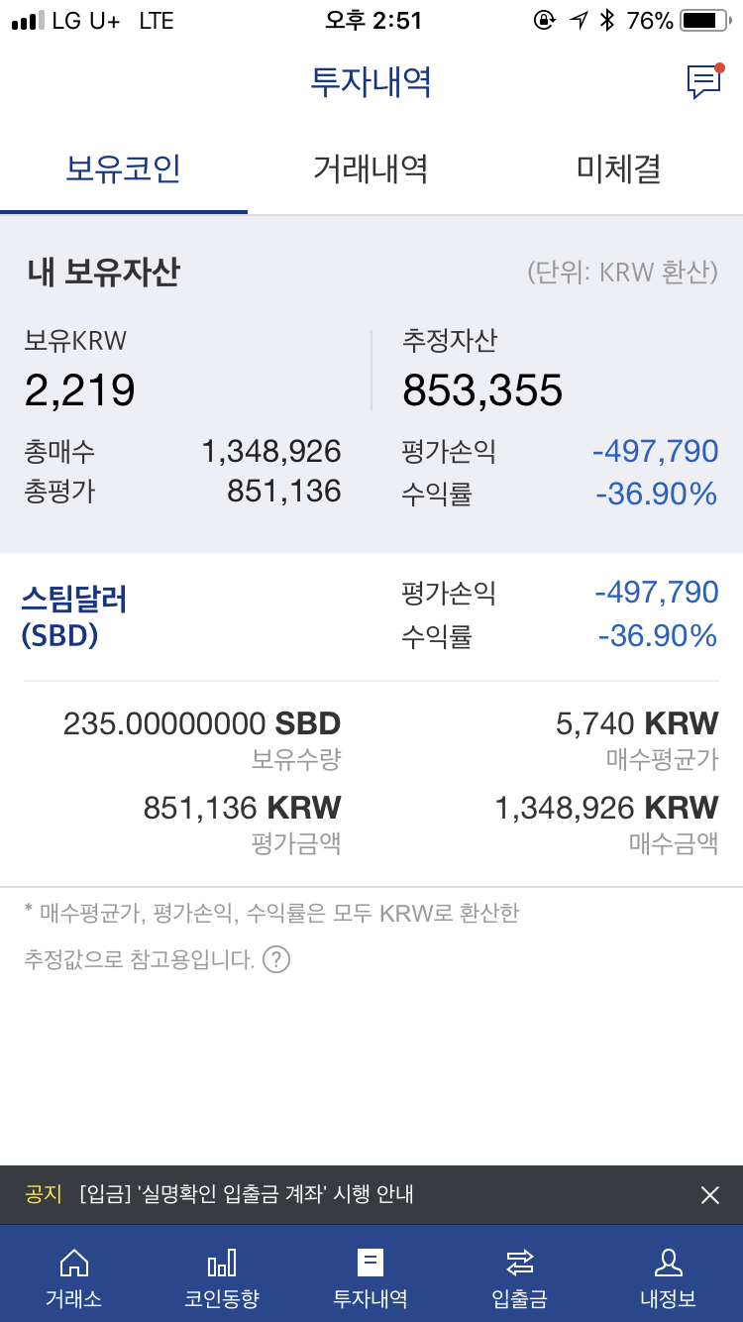
Task: Open the 거래소 home icon
Action: pos(73,1263)
